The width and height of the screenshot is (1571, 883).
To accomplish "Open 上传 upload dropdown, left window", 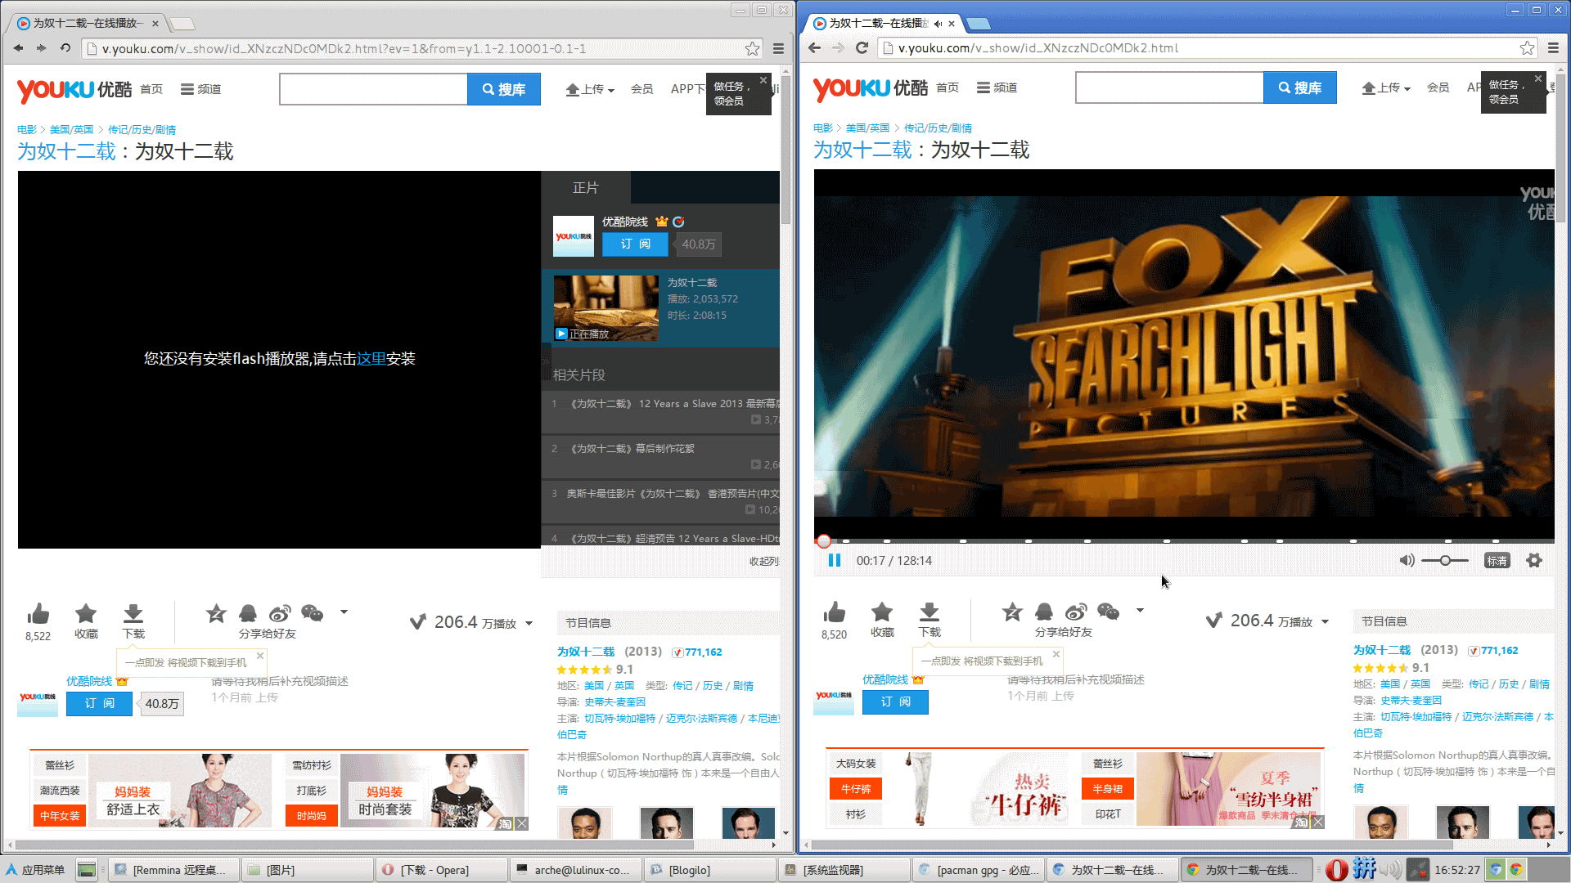I will click(x=590, y=89).
